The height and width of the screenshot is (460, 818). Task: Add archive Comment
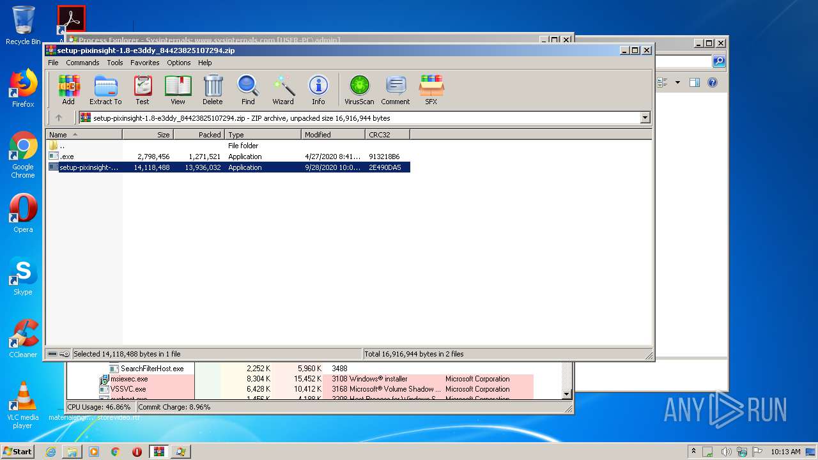click(x=396, y=89)
